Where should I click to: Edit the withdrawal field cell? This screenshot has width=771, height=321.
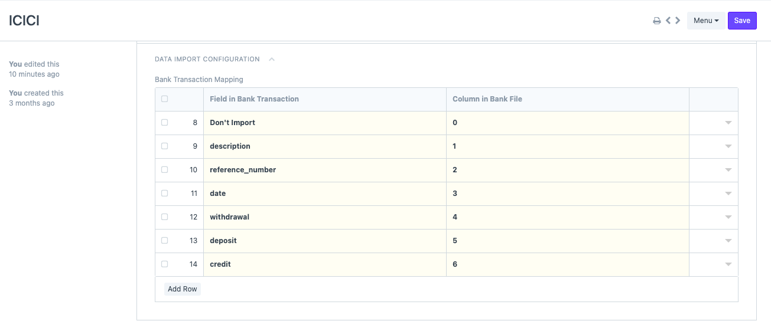pyautogui.click(x=324, y=217)
